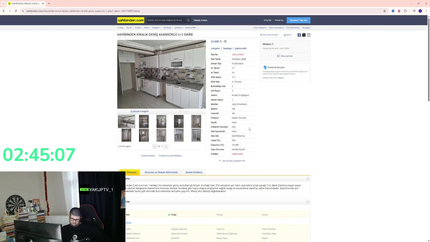Open tab search dropdown in Chrome
This screenshot has width=430, height=242.
point(3,3)
